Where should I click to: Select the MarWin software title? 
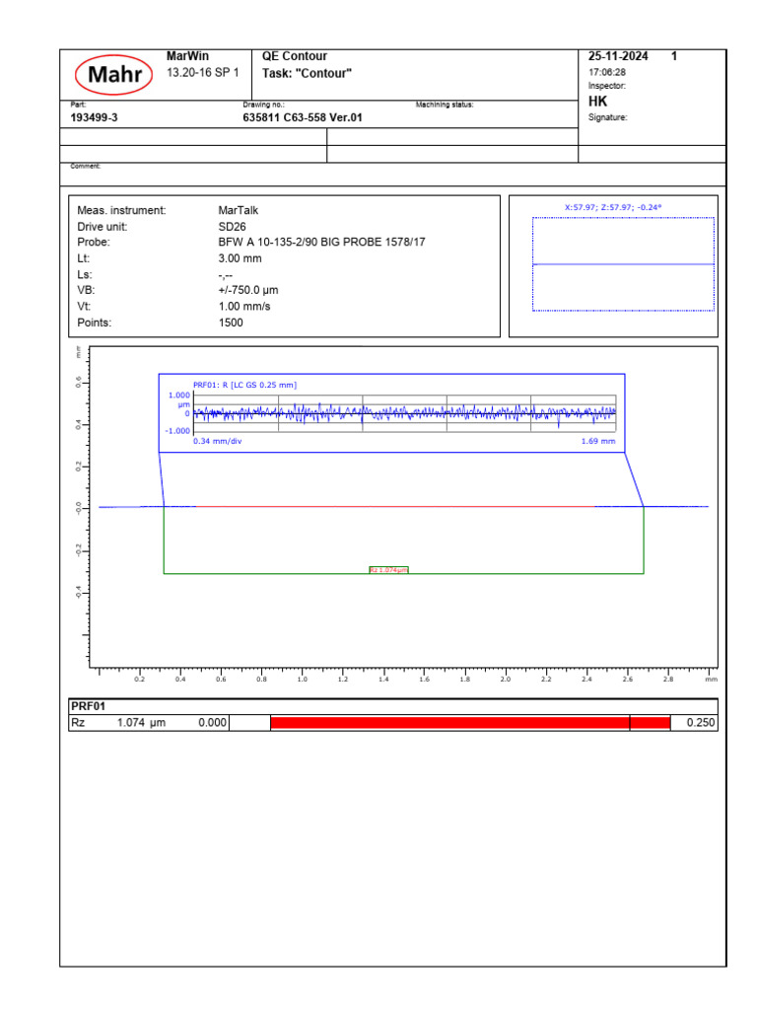[x=187, y=56]
